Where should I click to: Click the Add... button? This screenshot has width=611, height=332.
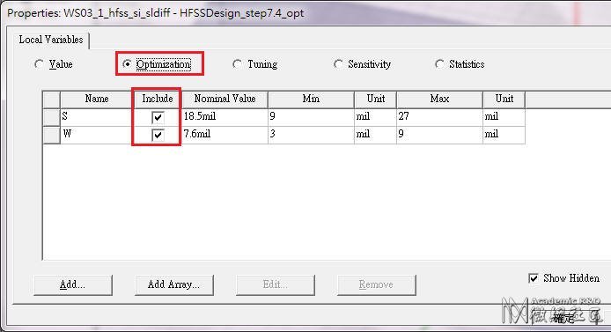pyautogui.click(x=73, y=284)
